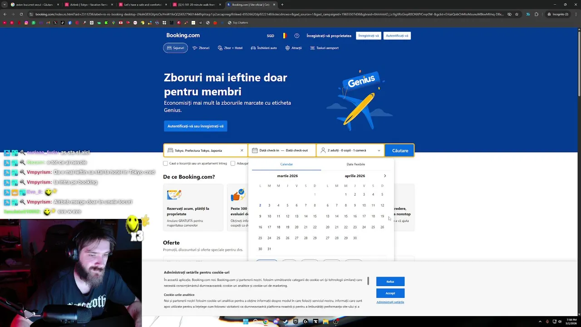Click the browser back arrow
Image resolution: width=581 pixels, height=327 pixels.
(5, 14)
